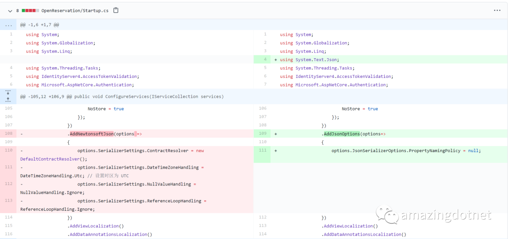The height and width of the screenshot is (239, 508).
Task: Click removed DateTimeZoneHandling line 111
Action: pos(127,172)
